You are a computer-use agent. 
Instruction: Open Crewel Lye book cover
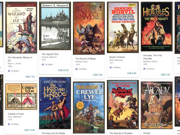point(89,107)
